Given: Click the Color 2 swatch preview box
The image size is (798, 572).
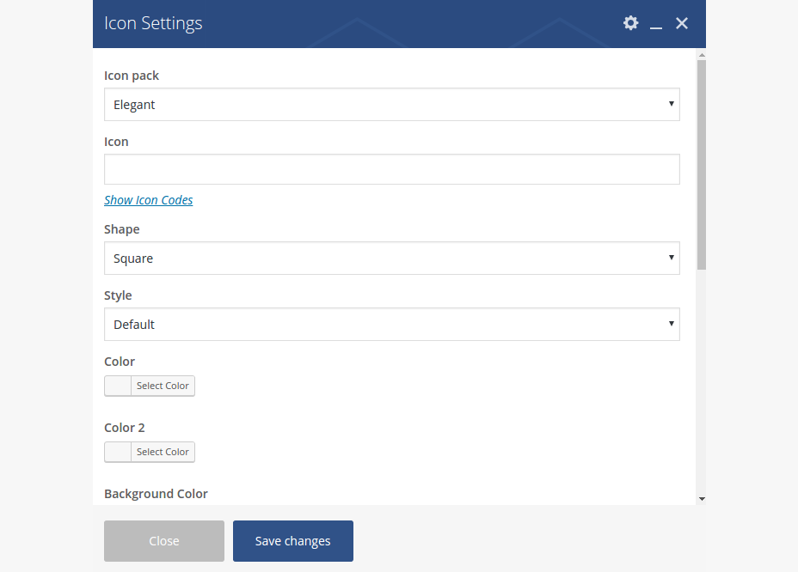Looking at the screenshot, I should pos(118,452).
